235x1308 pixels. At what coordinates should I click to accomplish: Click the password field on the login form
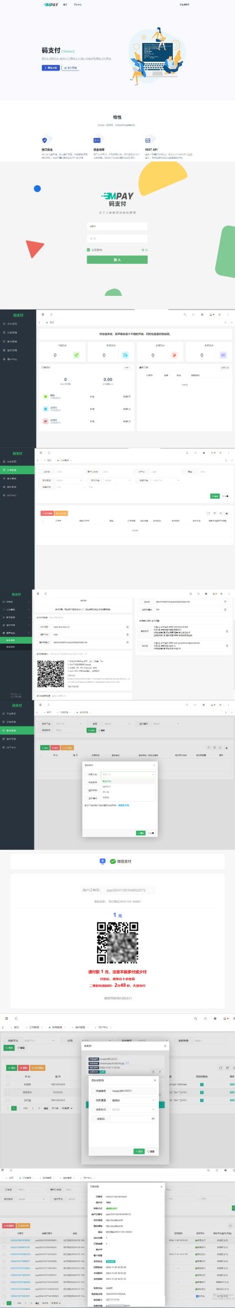click(x=117, y=239)
